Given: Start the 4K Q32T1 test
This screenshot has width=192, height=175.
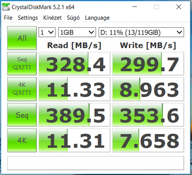Looking at the screenshot, I should (22, 89).
